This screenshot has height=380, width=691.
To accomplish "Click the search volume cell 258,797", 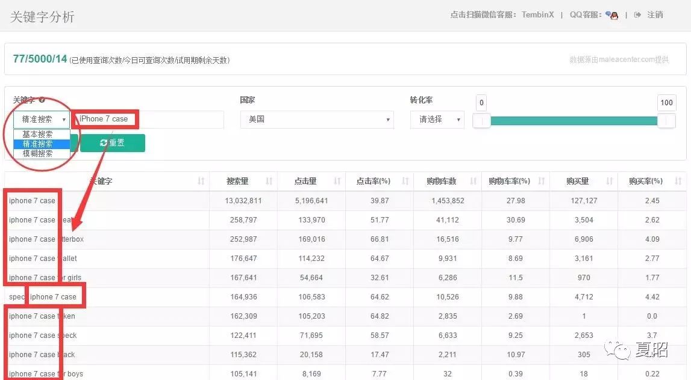I will pyautogui.click(x=243, y=220).
